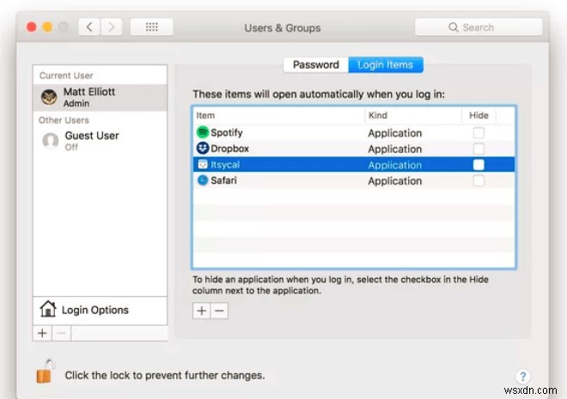Click the Search field in the title bar
This screenshot has width=567, height=399.
479,27
